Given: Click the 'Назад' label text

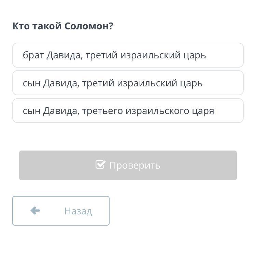Looking at the screenshot, I should pos(78,211).
